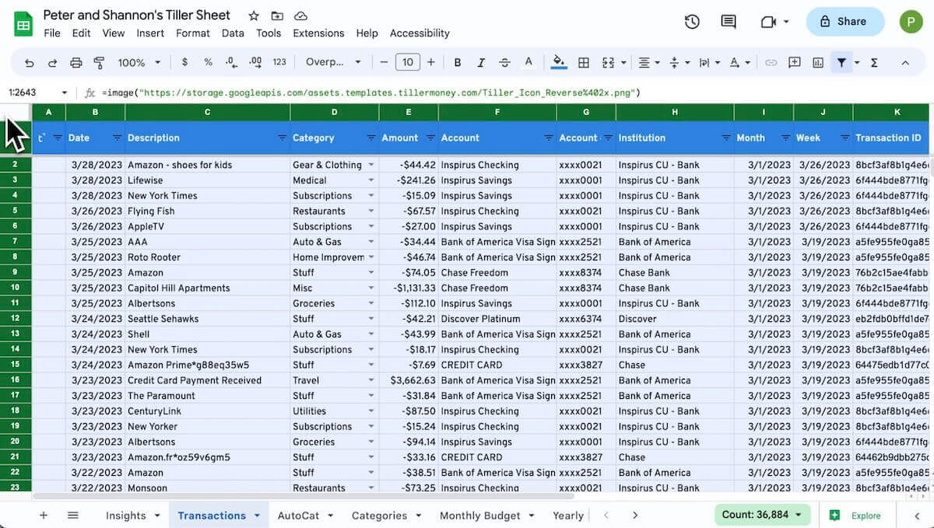Redo action using toolbar arrow
The width and height of the screenshot is (934, 528).
pos(53,62)
